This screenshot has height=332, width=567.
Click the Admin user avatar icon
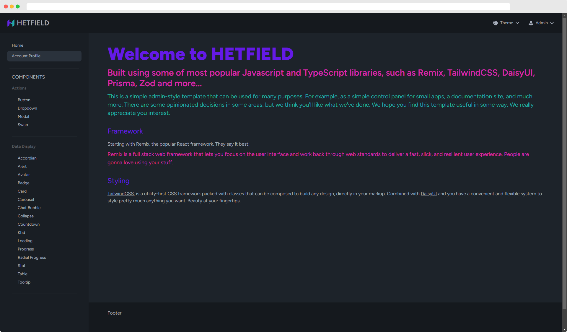pyautogui.click(x=531, y=23)
